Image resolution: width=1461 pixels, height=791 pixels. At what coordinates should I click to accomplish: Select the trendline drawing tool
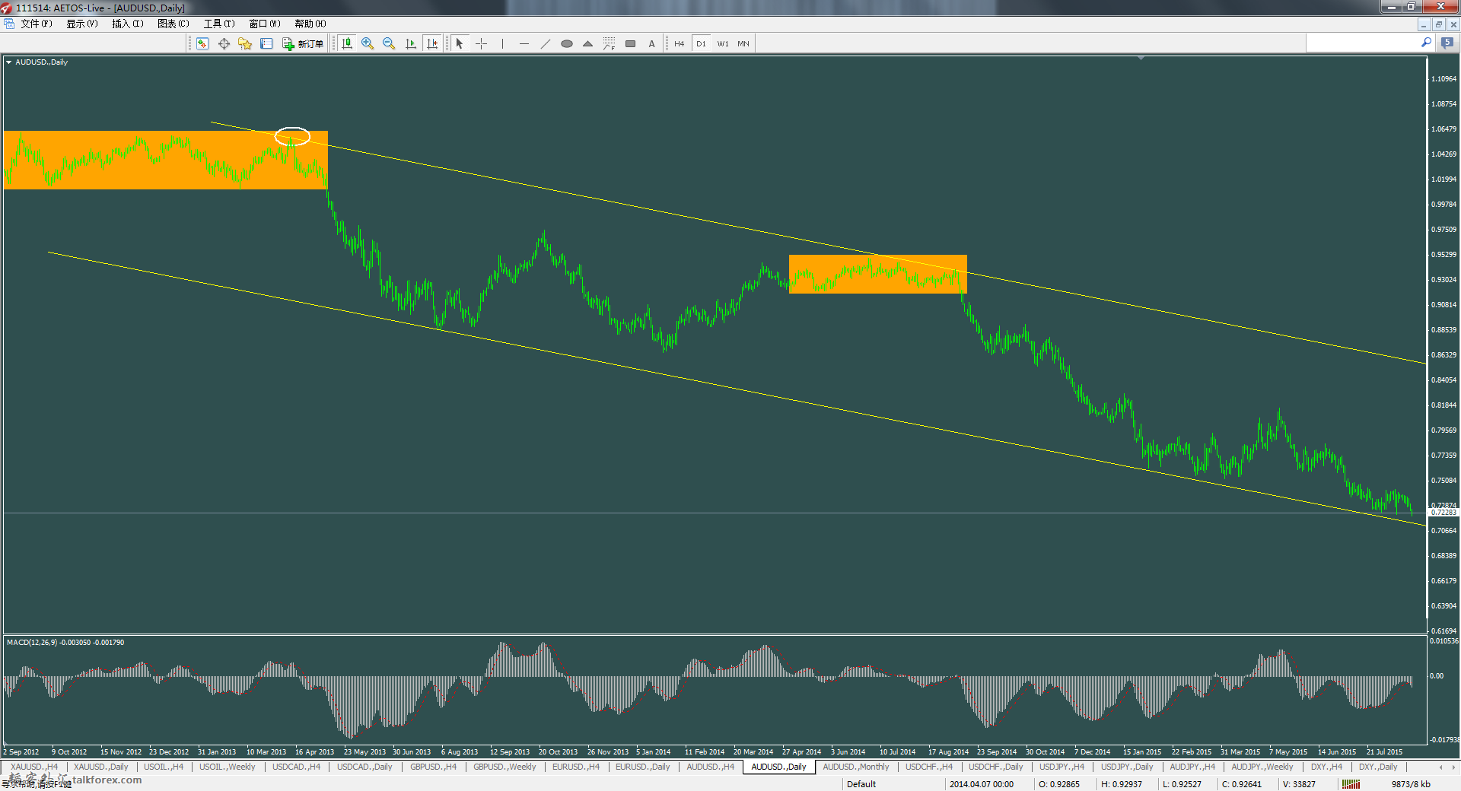tap(545, 43)
